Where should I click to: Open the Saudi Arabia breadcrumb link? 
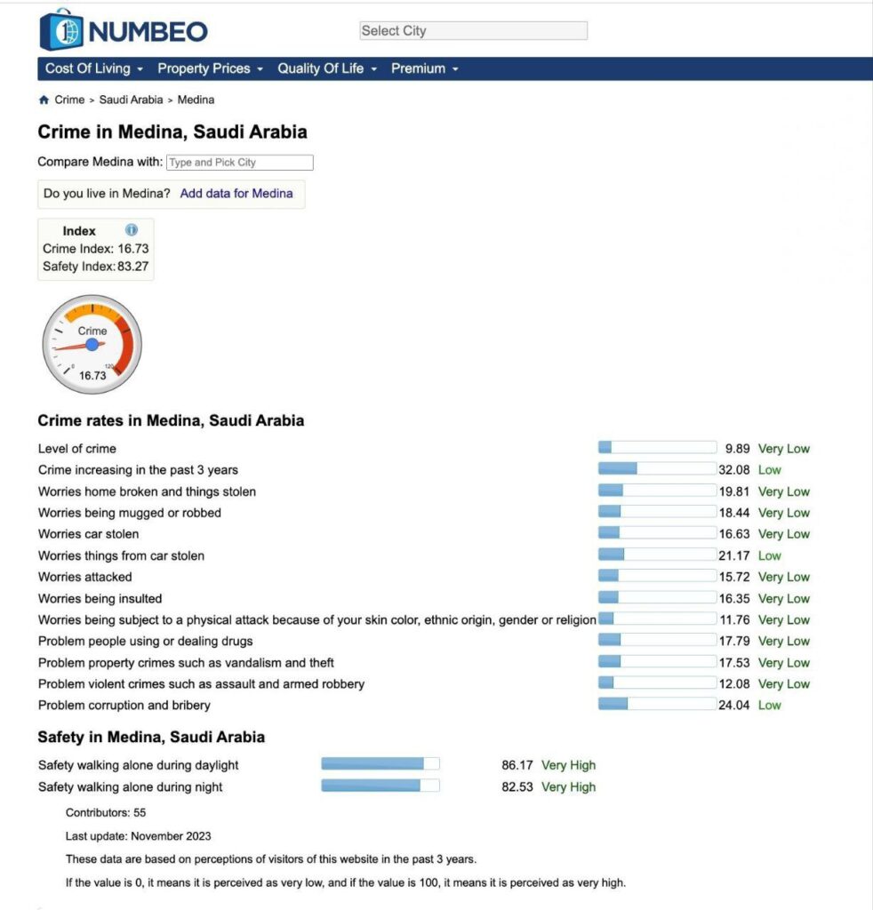132,100
